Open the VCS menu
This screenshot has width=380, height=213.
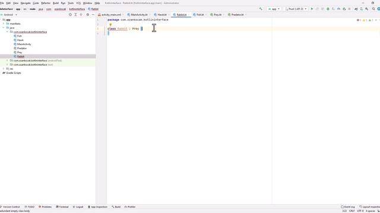pos(78,3)
